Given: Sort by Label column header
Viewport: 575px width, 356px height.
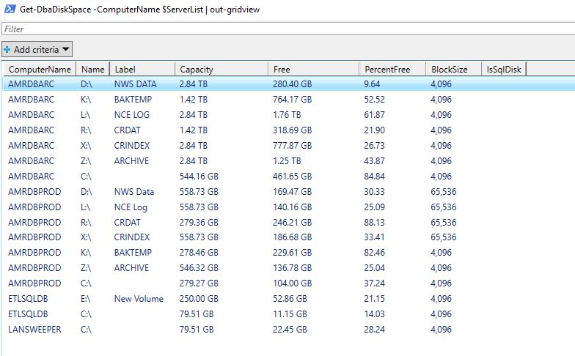Looking at the screenshot, I should (142, 70).
